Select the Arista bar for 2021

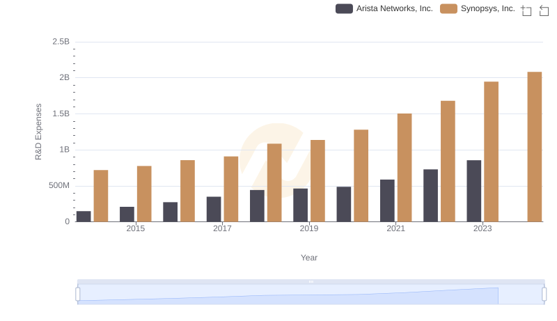tap(387, 201)
